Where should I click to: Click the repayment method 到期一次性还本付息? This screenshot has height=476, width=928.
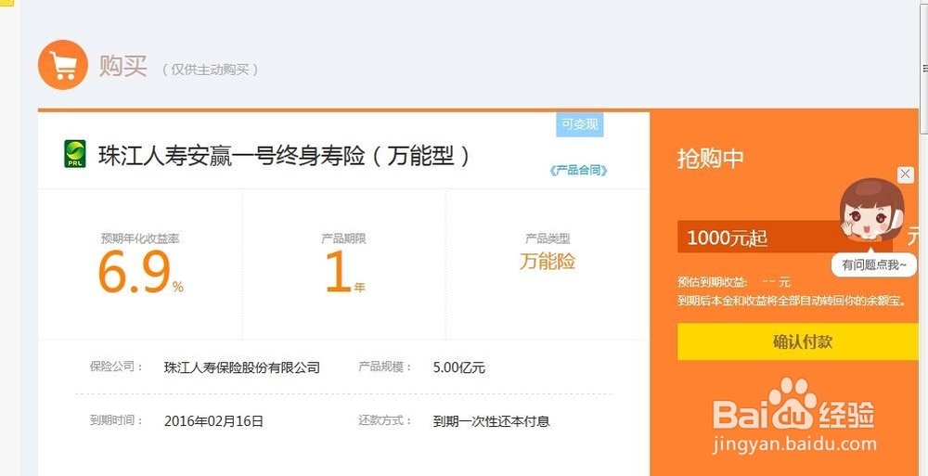[x=491, y=421]
